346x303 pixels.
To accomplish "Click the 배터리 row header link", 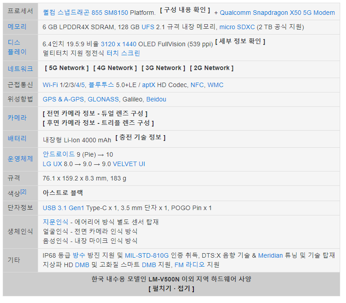I will point(17,138).
